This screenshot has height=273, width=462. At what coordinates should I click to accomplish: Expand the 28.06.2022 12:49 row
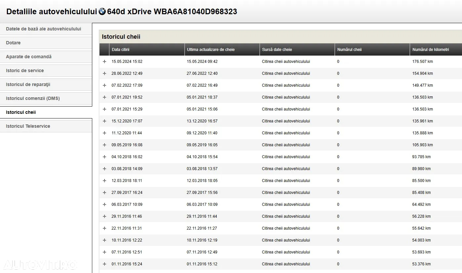point(105,73)
